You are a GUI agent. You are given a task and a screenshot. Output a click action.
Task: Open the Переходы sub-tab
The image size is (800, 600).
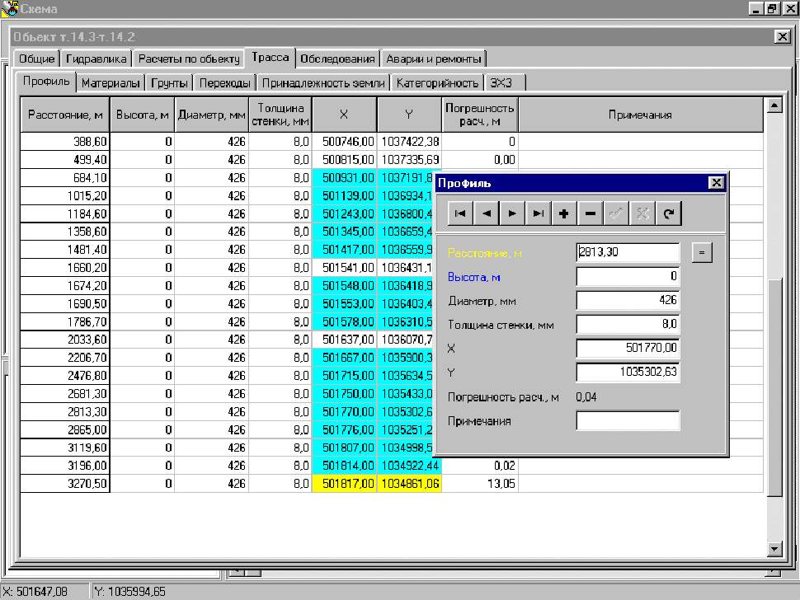(x=224, y=82)
